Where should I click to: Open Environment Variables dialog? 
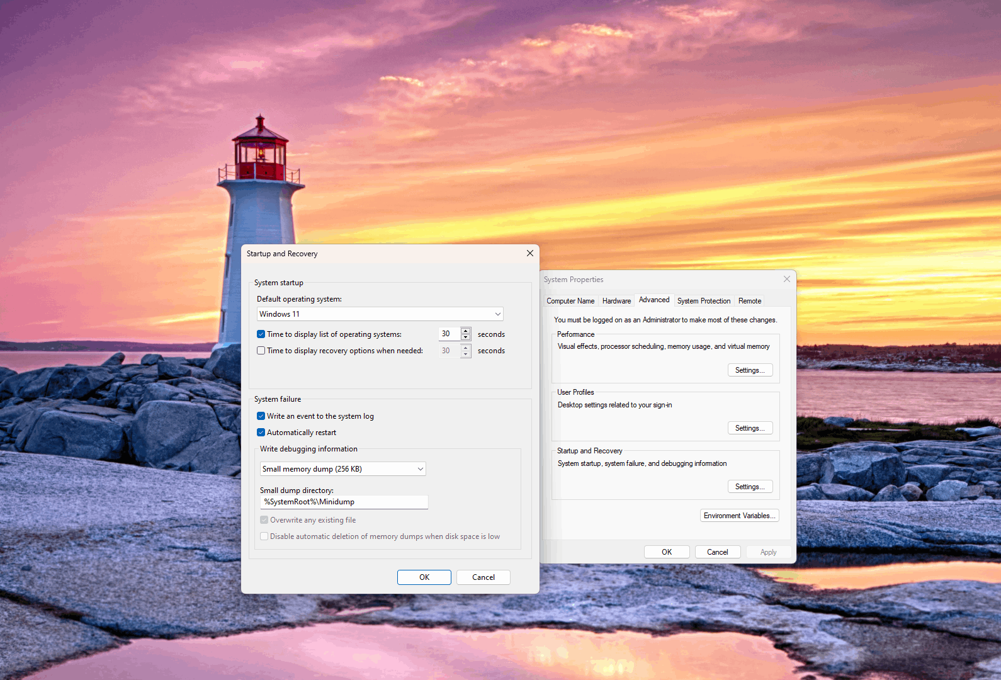point(740,516)
